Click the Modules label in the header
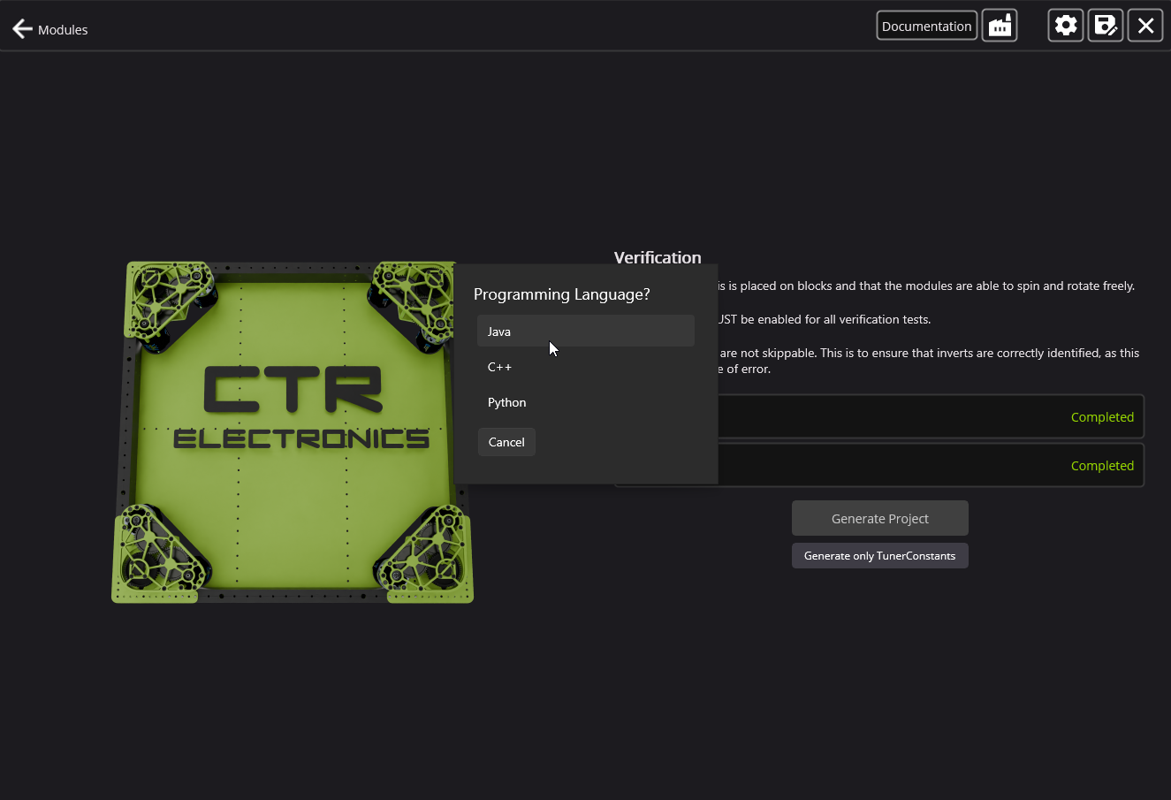The width and height of the screenshot is (1171, 800). pos(63,29)
